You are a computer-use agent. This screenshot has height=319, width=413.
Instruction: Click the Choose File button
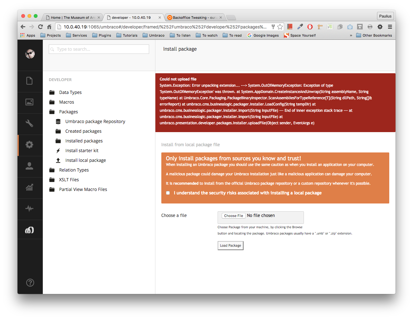point(234,216)
